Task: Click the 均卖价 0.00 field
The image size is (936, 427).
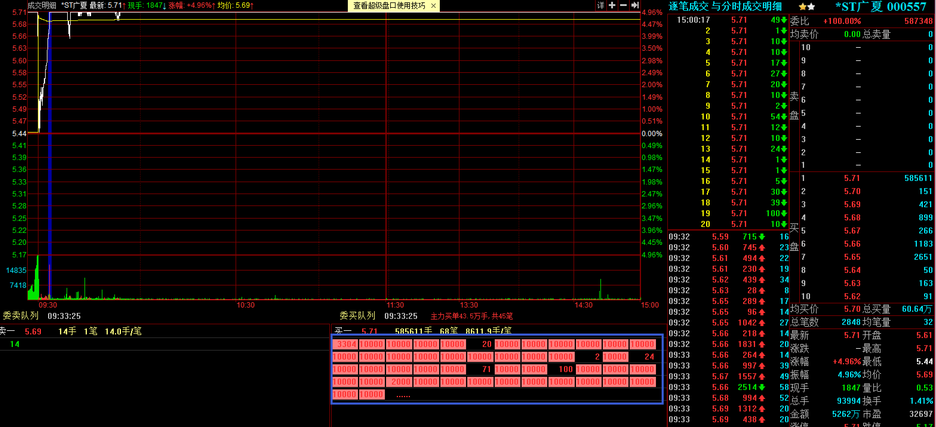Action: 825,34
